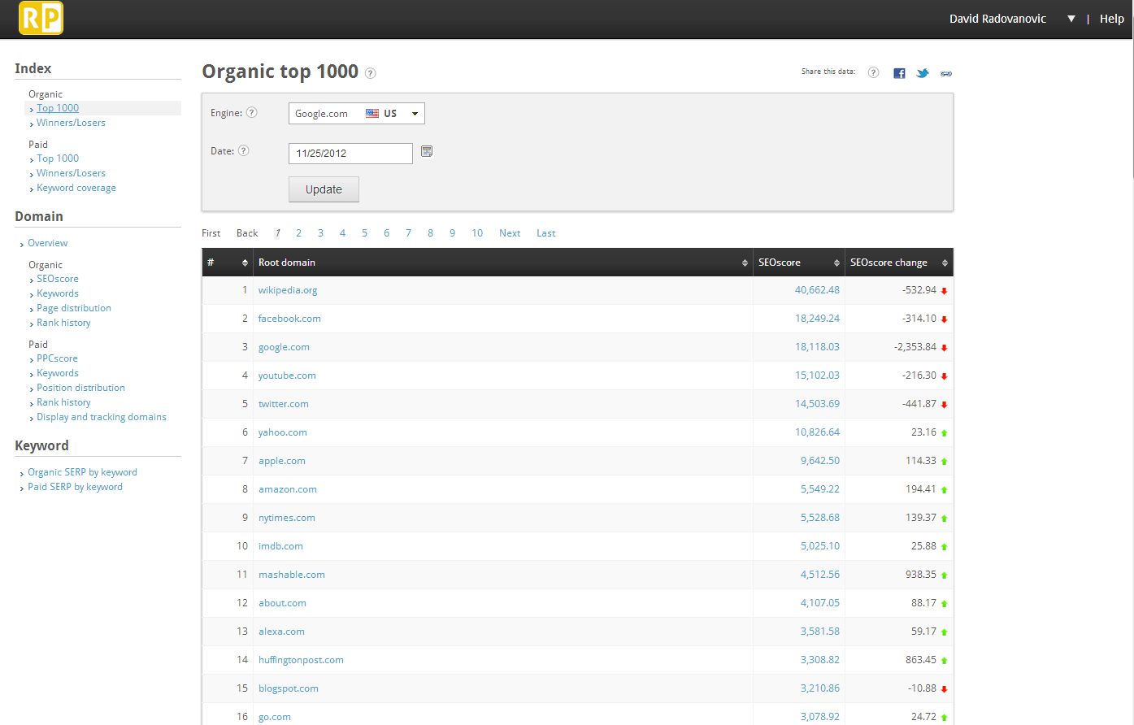The width and height of the screenshot is (1134, 725).
Task: Open the alexa.com domain link
Action: 281,632
